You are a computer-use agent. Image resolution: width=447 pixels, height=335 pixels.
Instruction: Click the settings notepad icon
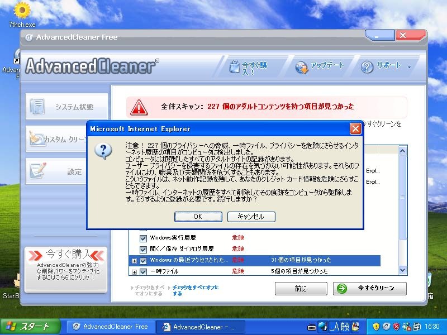[x=37, y=171]
